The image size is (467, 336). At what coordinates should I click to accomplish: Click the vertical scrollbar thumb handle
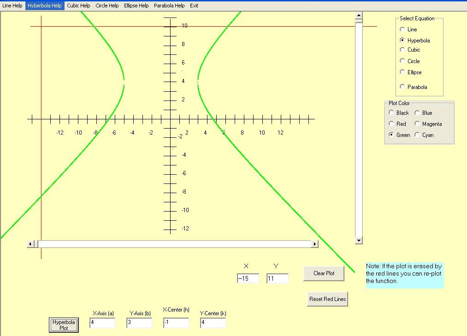(359, 21)
